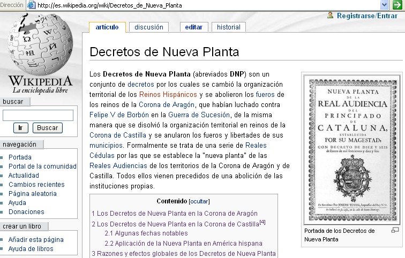Image resolution: width=405 pixels, height=258 pixels.
Task: Switch to the discusión tab
Action: click(148, 27)
